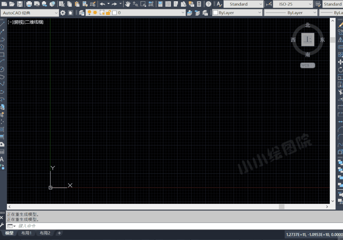Activate Zoom Realtime tool
This screenshot has height=240, width=343.
[135, 4]
